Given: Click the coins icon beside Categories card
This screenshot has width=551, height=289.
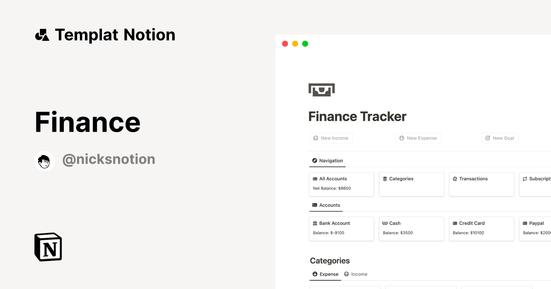Looking at the screenshot, I should (x=385, y=178).
